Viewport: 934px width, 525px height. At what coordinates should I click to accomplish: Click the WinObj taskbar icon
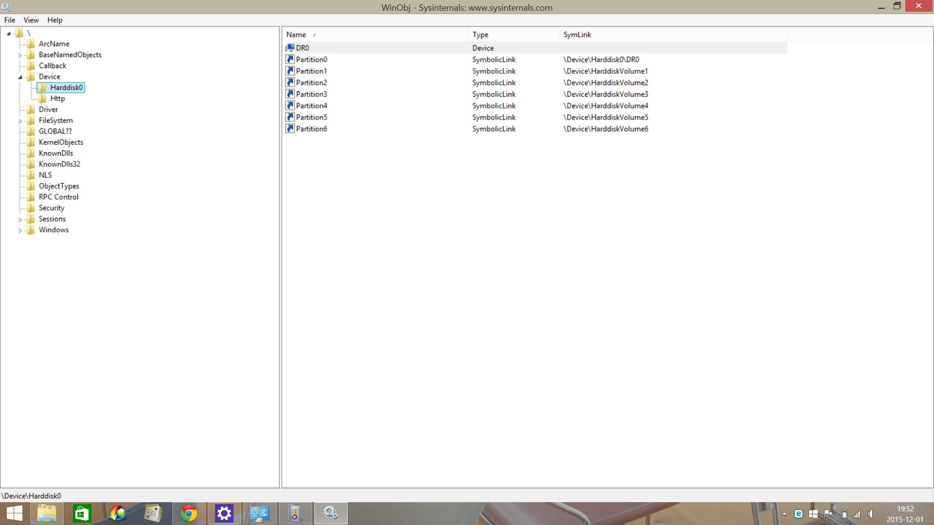pyautogui.click(x=331, y=513)
